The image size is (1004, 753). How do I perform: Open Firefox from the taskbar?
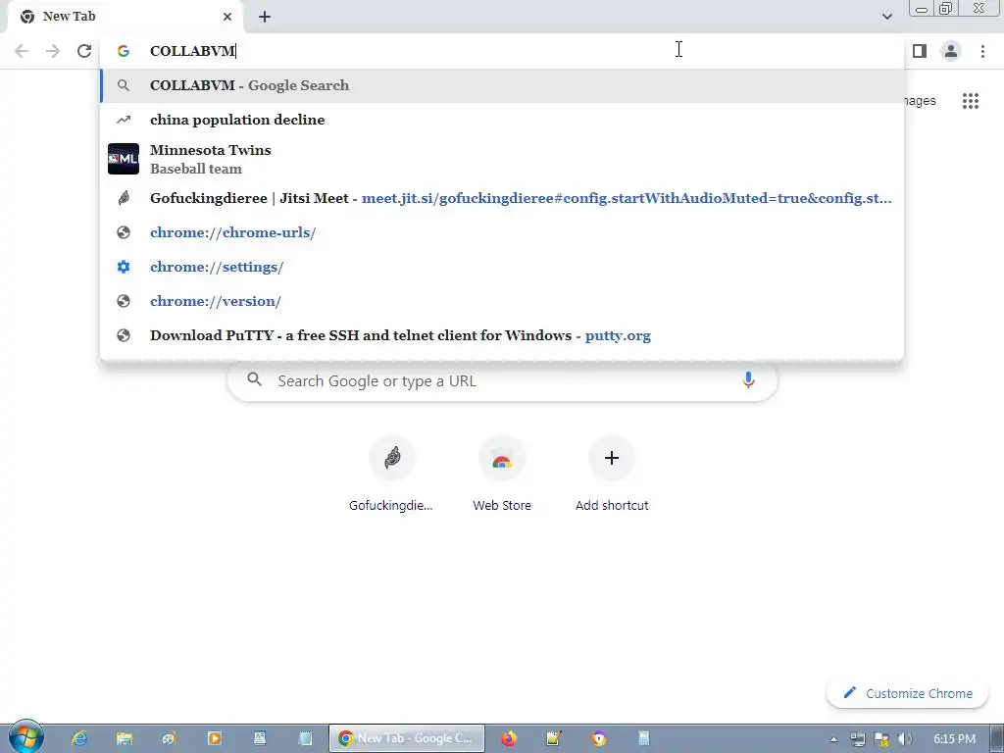click(509, 738)
